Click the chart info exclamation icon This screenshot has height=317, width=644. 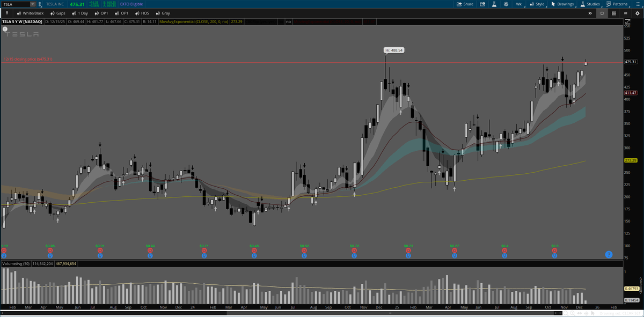[x=5, y=28]
